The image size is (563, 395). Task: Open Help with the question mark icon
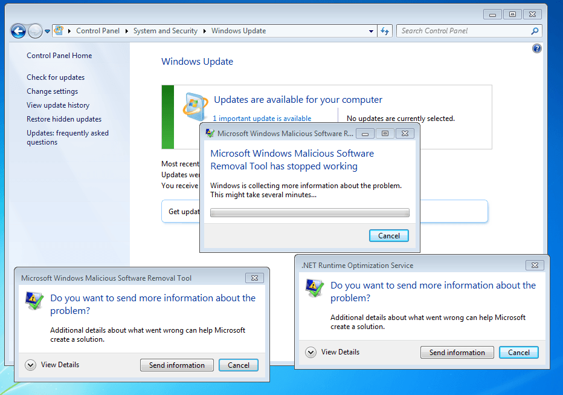coord(537,48)
